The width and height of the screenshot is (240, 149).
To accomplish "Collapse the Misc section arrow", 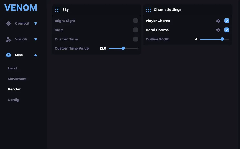I will [x=36, y=55].
